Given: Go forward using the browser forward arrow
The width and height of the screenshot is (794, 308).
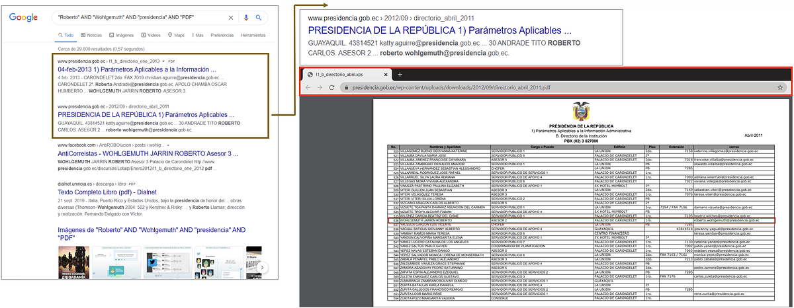Looking at the screenshot, I should (x=320, y=87).
